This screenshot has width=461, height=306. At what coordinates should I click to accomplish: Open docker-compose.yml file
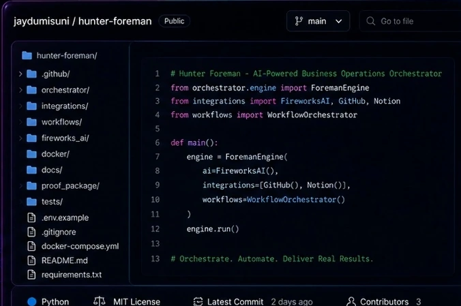tap(80, 246)
